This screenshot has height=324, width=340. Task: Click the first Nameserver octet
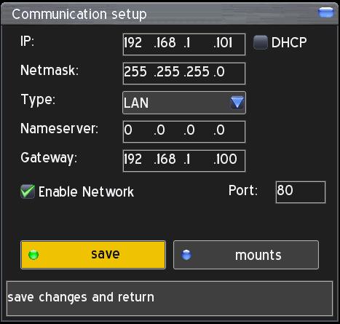pyautogui.click(x=128, y=130)
